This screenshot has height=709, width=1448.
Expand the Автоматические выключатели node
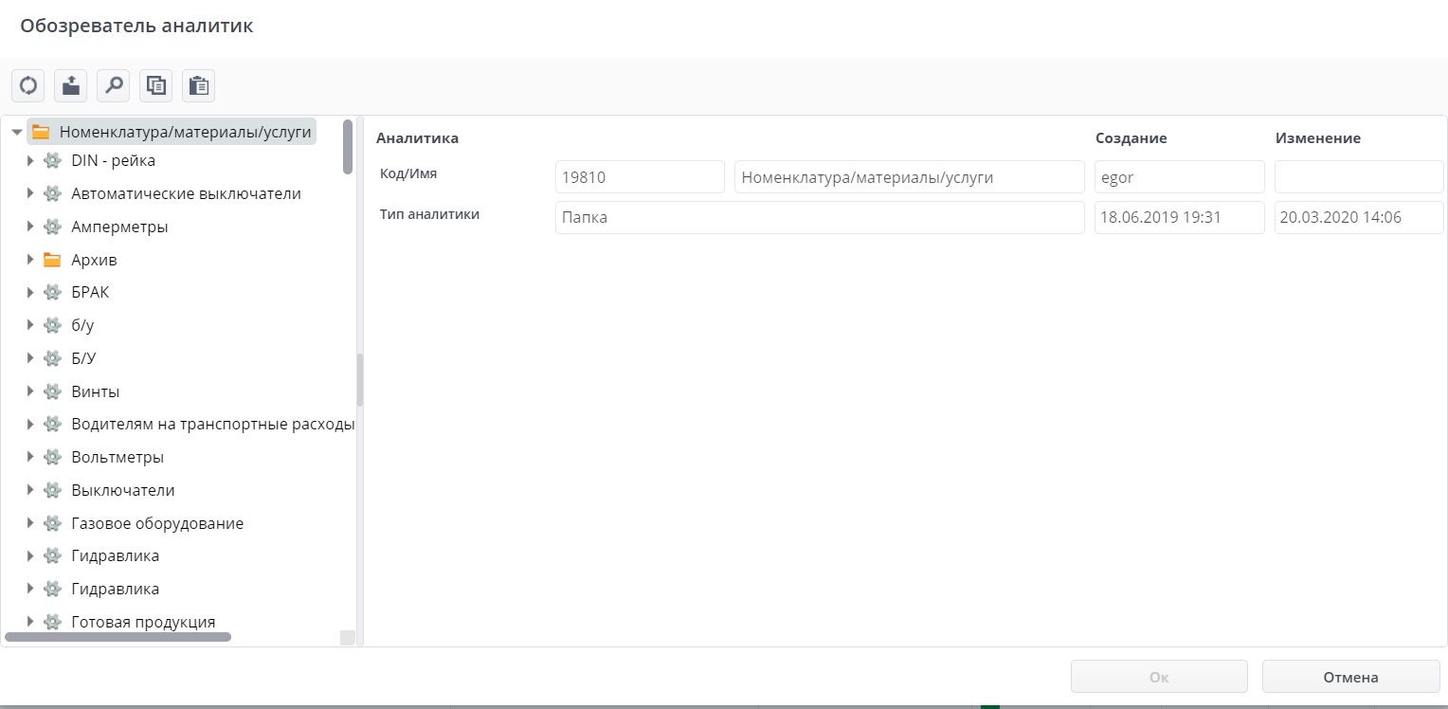(x=30, y=193)
